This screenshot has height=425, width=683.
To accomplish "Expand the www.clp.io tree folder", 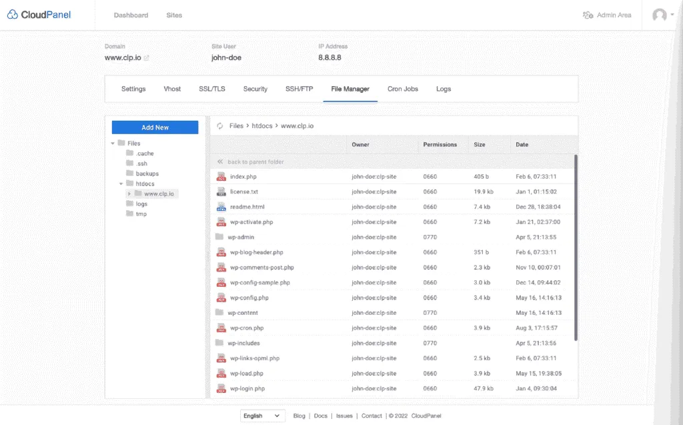I will click(x=129, y=193).
